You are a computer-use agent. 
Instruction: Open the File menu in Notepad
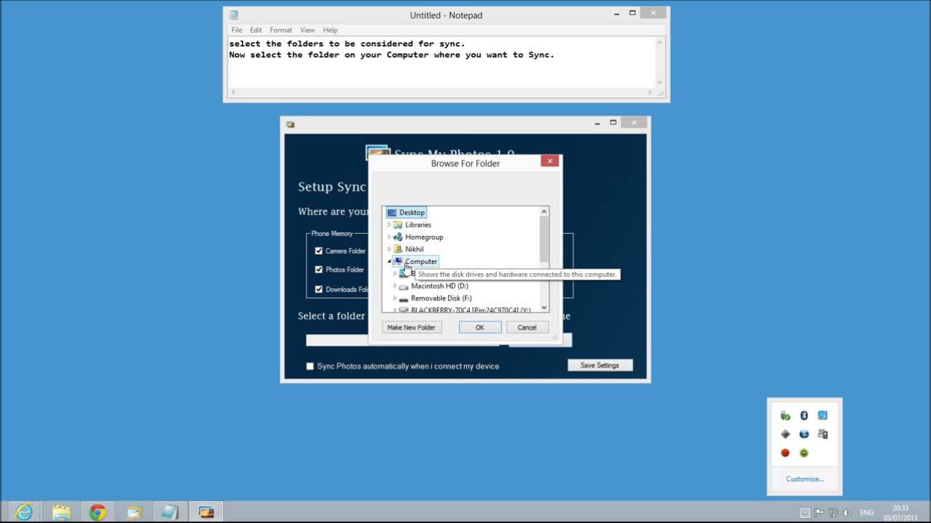[236, 30]
